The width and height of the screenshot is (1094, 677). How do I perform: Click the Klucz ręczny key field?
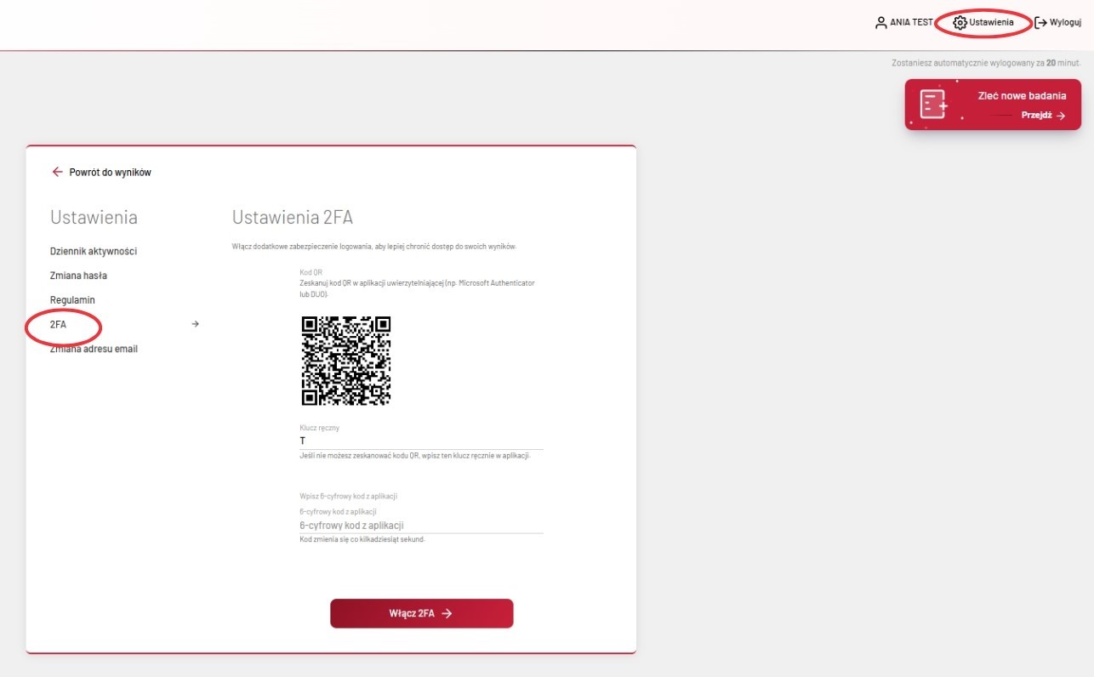tap(422, 441)
